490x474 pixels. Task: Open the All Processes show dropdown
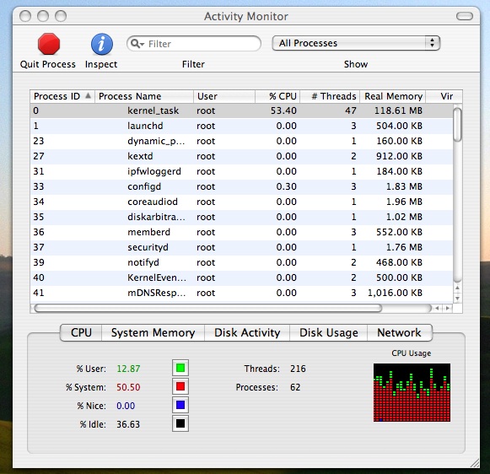pyautogui.click(x=356, y=43)
